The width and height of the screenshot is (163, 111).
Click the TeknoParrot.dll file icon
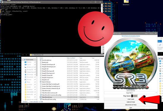41,91
